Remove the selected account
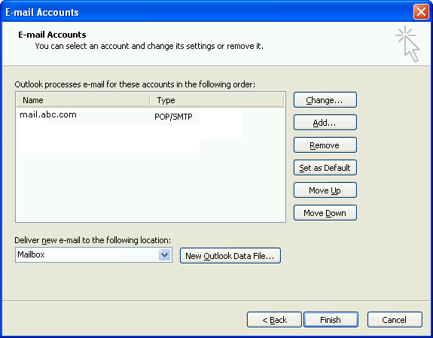 (325, 145)
